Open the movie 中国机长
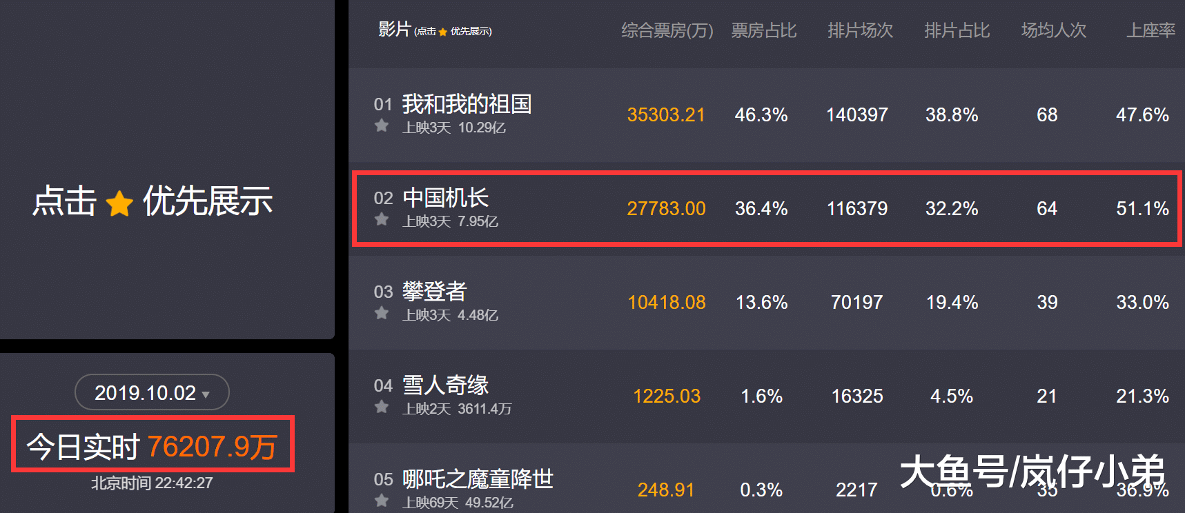 click(446, 198)
